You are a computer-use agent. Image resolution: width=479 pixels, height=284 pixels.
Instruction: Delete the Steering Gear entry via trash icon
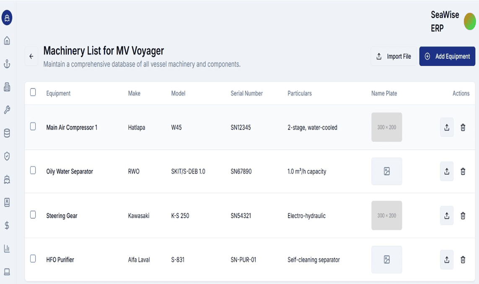[x=463, y=215]
